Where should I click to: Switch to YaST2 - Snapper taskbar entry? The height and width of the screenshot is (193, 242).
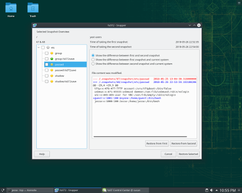pos(78,190)
